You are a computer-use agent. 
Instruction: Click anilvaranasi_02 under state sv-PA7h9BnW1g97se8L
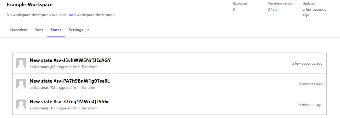42,87
